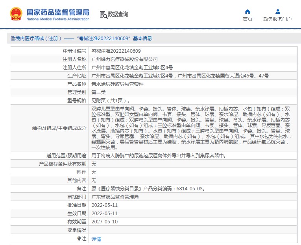Click 国家药品监督管理局 site title
The height and width of the screenshot is (245, 301).
(x=58, y=12)
